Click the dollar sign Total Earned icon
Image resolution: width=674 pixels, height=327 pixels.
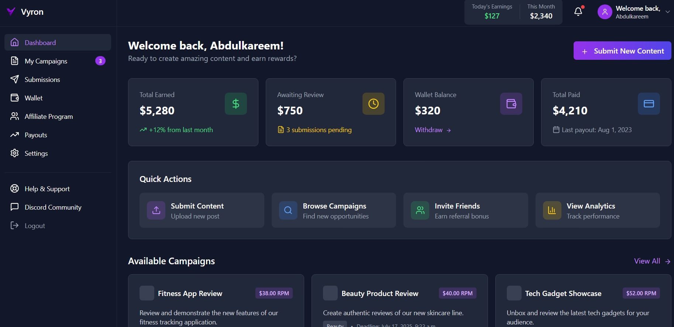pyautogui.click(x=235, y=104)
